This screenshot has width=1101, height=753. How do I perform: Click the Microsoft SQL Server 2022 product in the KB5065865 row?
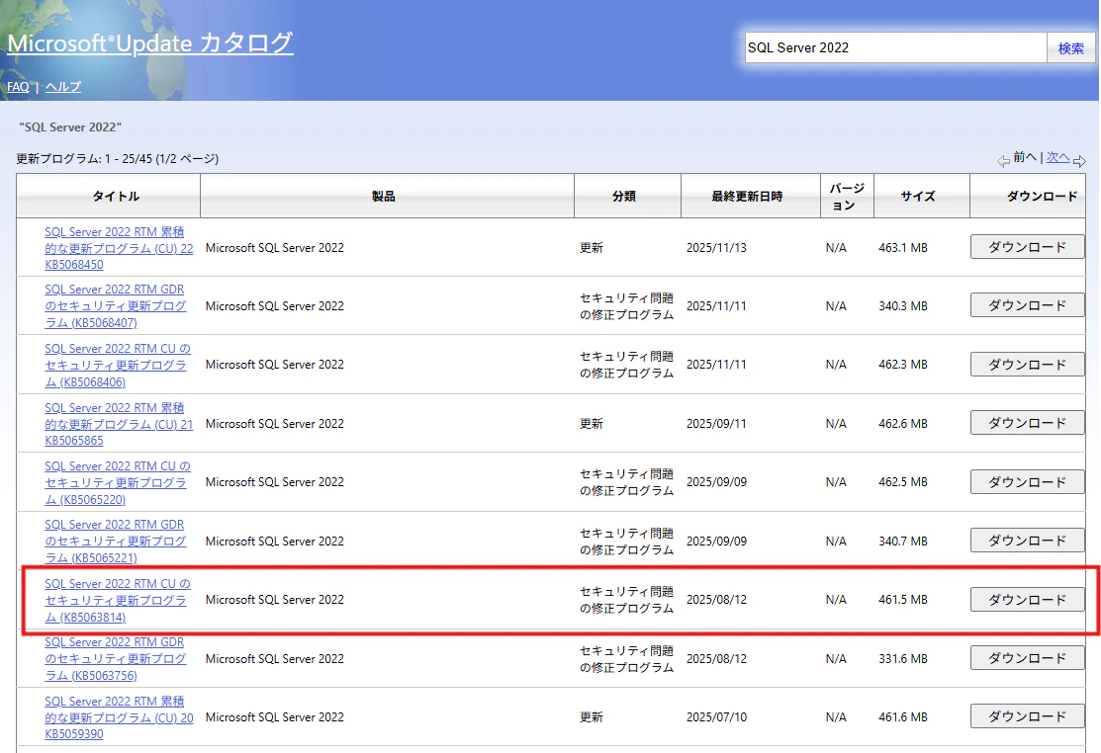tap(275, 424)
